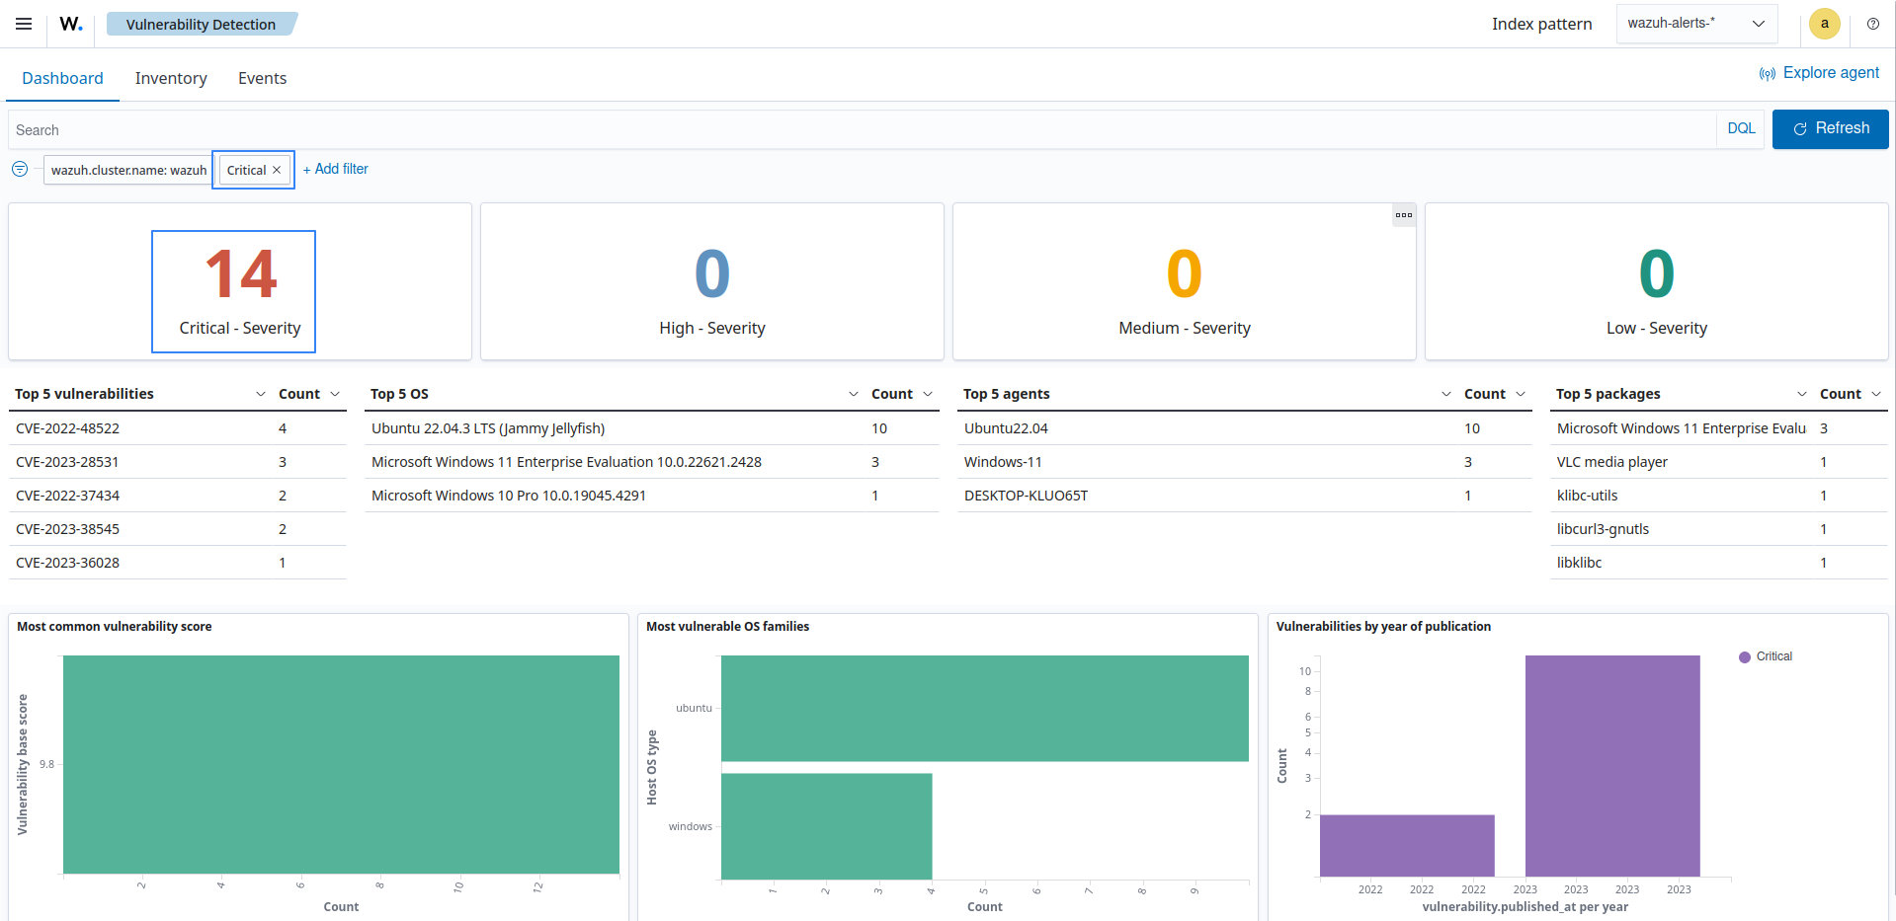Toggle the Critical legend item in chart
The image size is (1896, 921).
click(x=1766, y=656)
